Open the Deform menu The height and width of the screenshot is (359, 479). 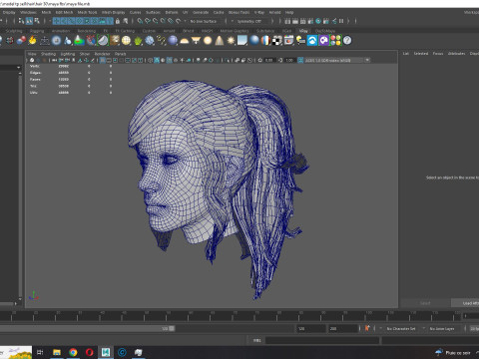point(172,12)
